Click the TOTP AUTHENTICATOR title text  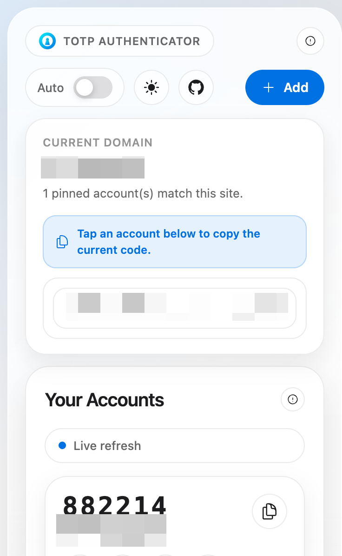point(132,41)
